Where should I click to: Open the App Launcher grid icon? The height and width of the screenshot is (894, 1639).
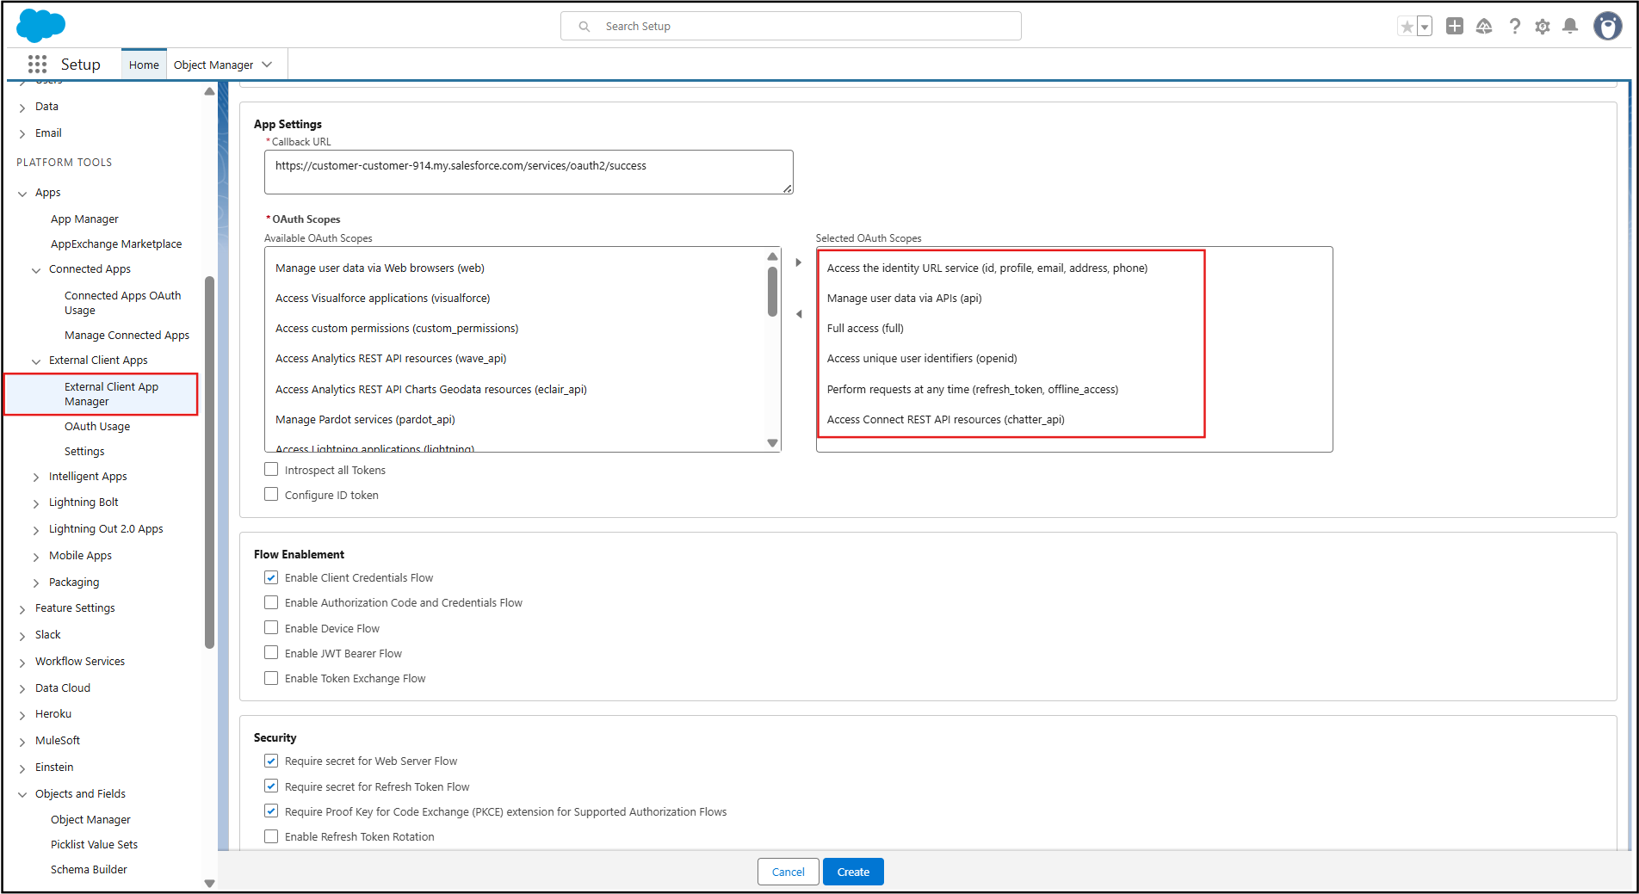[37, 65]
